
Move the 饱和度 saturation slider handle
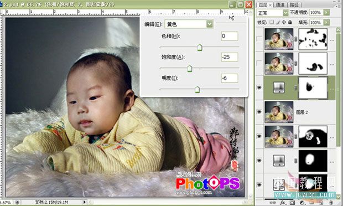coord(190,69)
